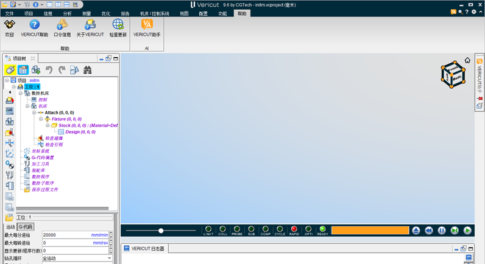485x264 pixels.
Task: Click the undo arrow in project tree toolbar
Action: pyautogui.click(x=49, y=70)
